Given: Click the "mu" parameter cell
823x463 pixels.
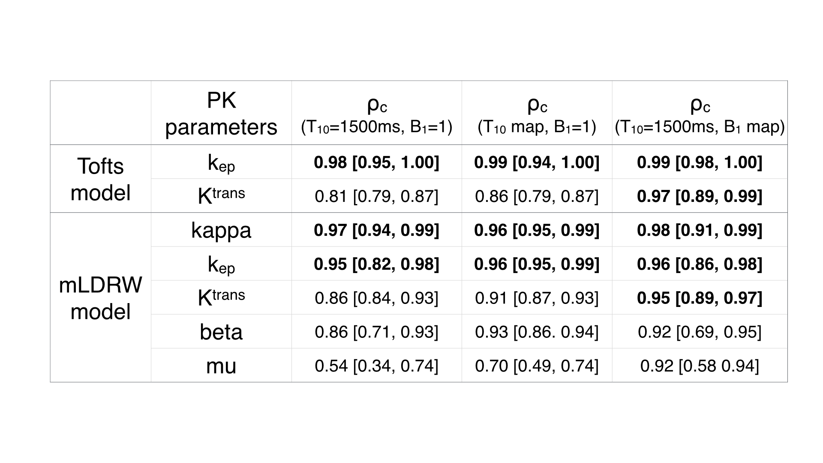Looking at the screenshot, I should point(221,366).
